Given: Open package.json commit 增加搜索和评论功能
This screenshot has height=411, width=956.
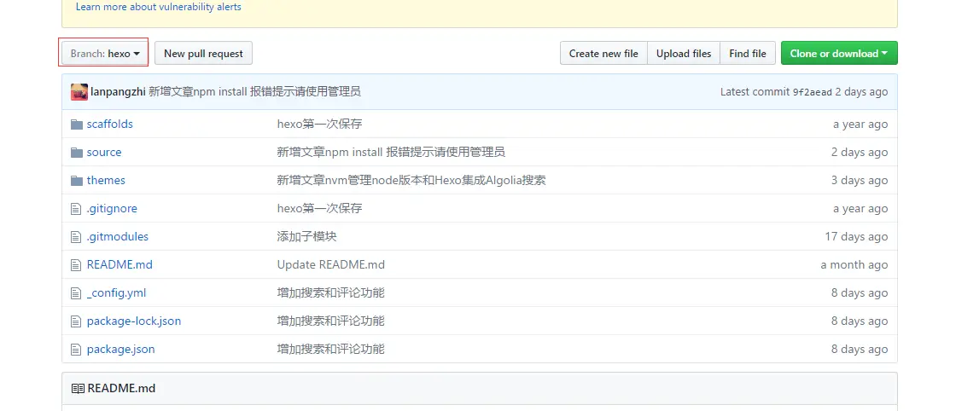Looking at the screenshot, I should 331,349.
